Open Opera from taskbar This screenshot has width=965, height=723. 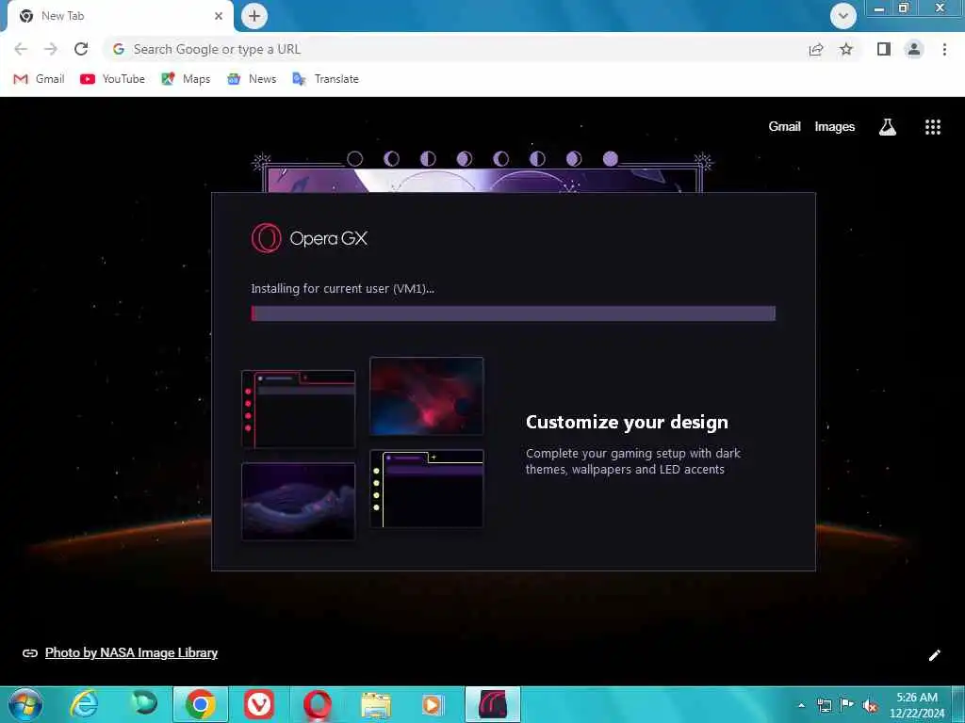tap(317, 704)
